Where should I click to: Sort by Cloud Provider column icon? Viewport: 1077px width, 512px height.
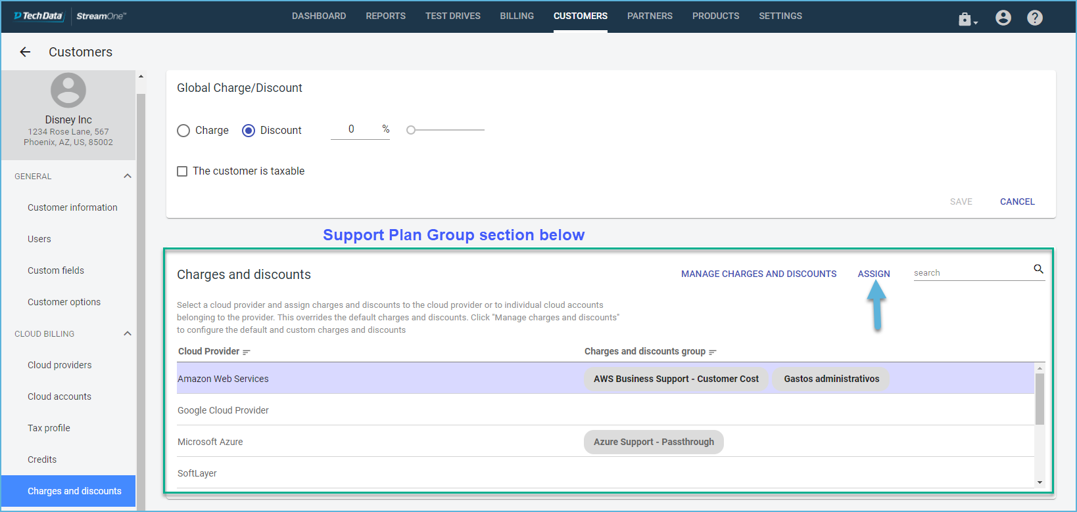(247, 352)
